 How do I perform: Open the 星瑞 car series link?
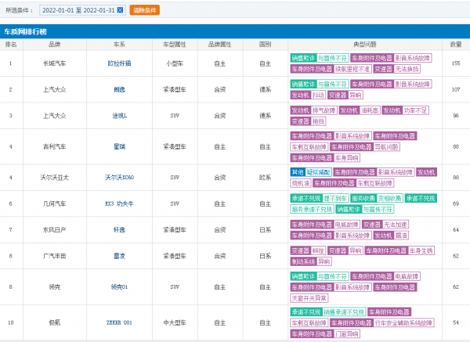point(119,147)
